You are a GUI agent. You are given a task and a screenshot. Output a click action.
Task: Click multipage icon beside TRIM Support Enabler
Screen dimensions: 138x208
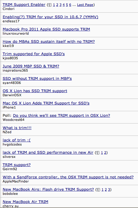point(50,5)
